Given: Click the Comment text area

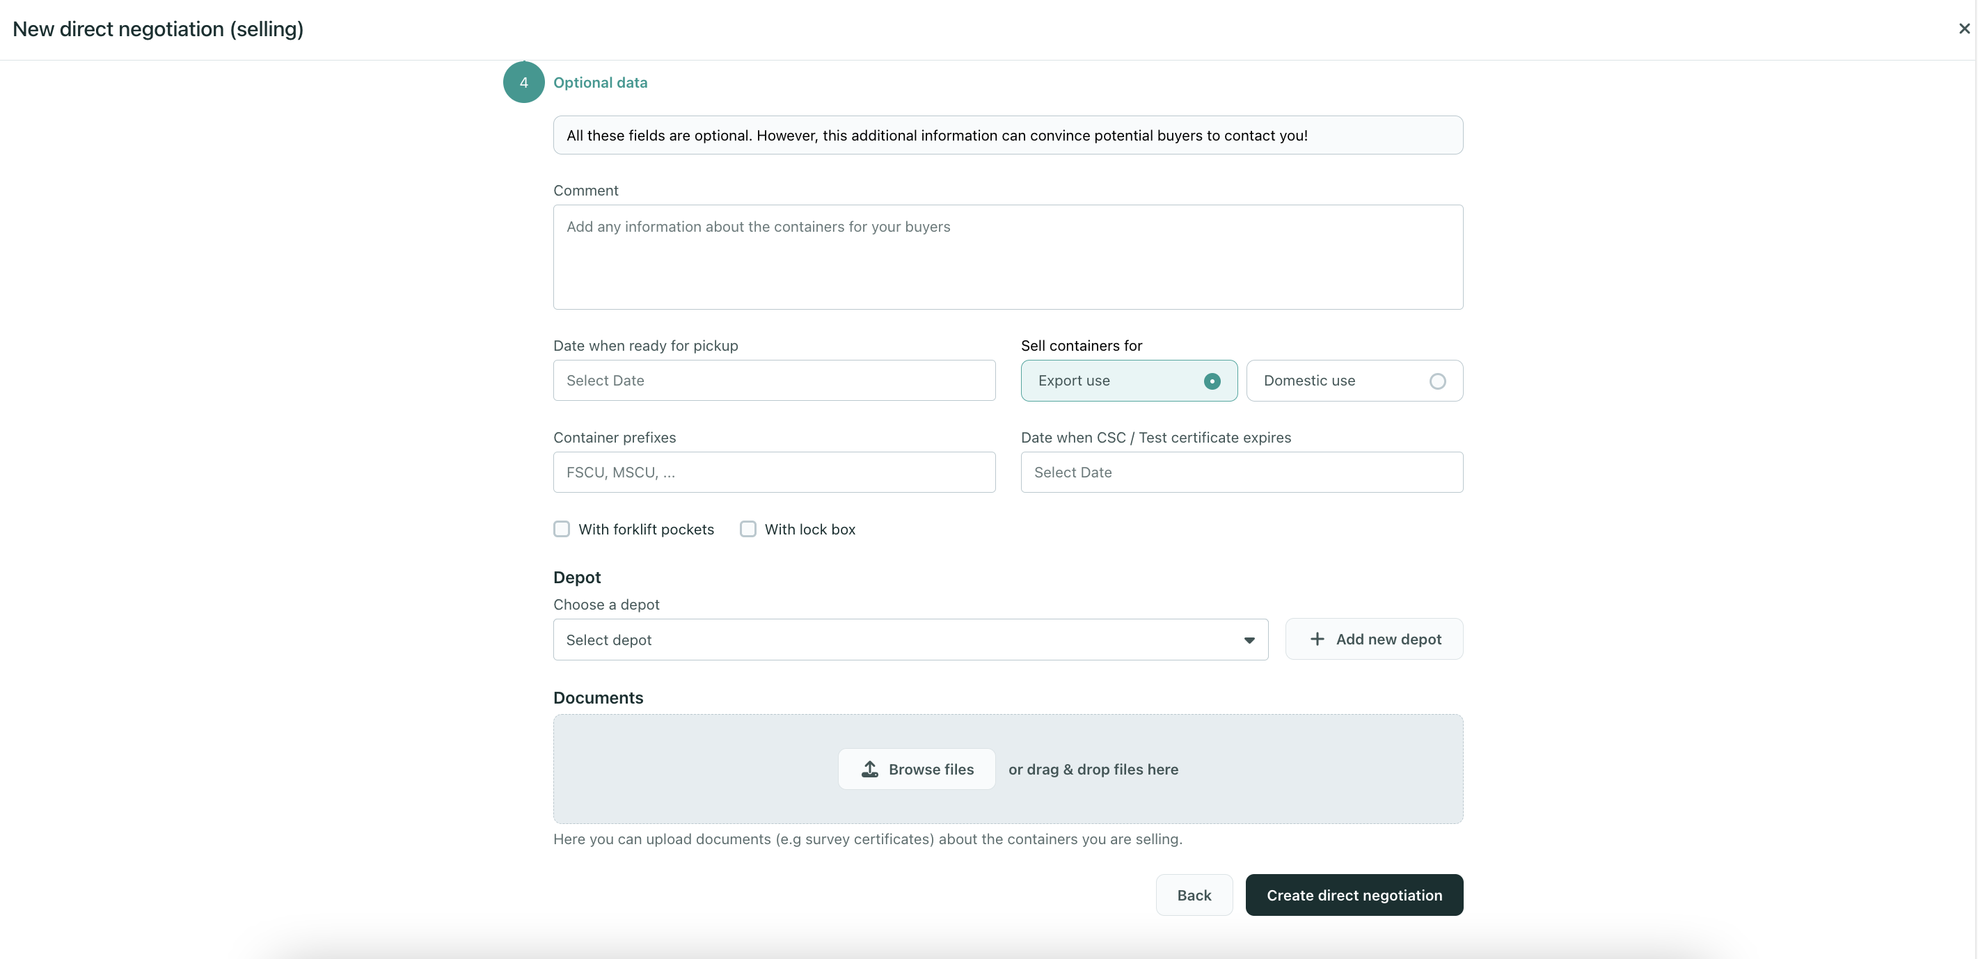Looking at the screenshot, I should click(x=1007, y=257).
